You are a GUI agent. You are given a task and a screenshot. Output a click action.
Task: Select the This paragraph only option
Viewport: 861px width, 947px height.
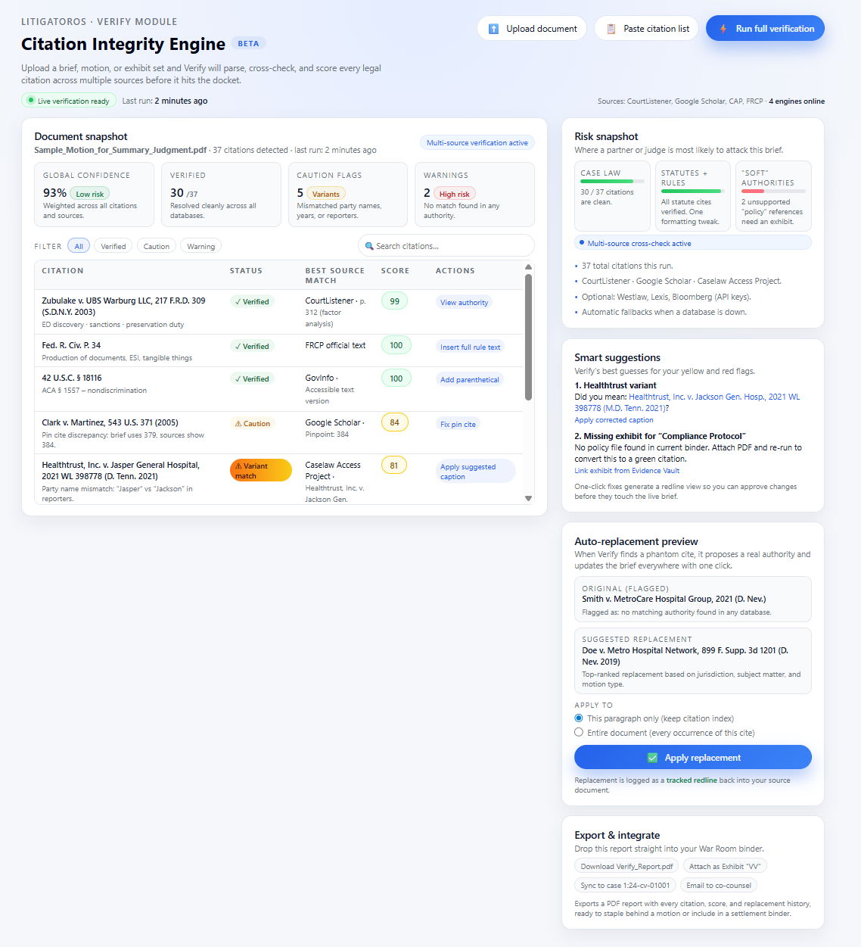click(x=579, y=718)
